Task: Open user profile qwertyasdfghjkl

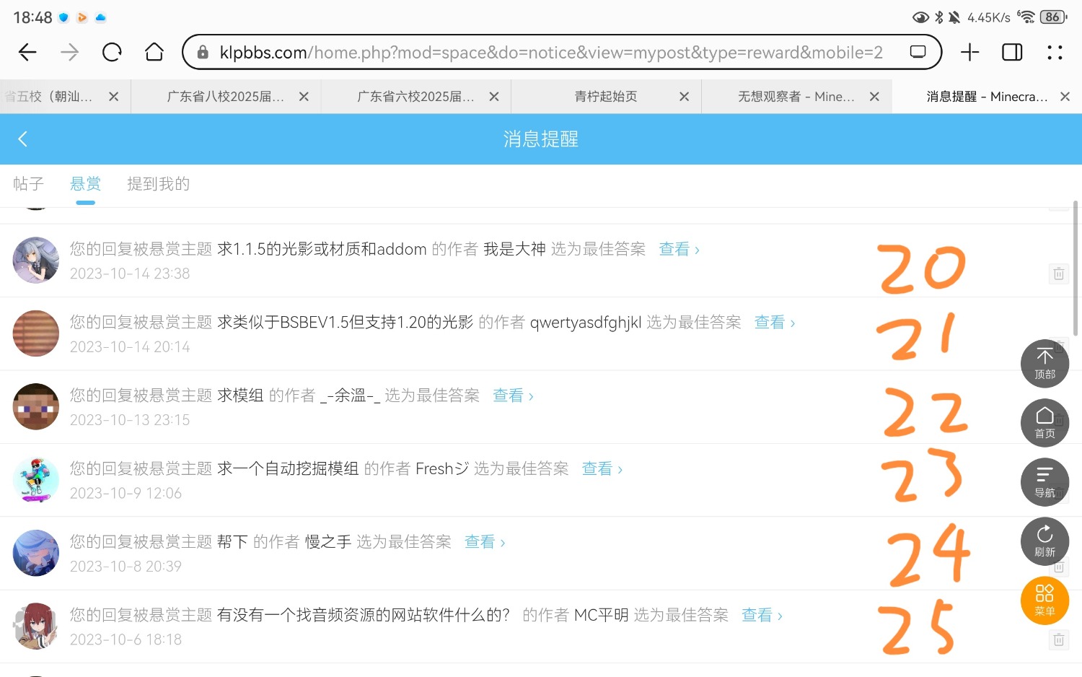Action: [586, 323]
